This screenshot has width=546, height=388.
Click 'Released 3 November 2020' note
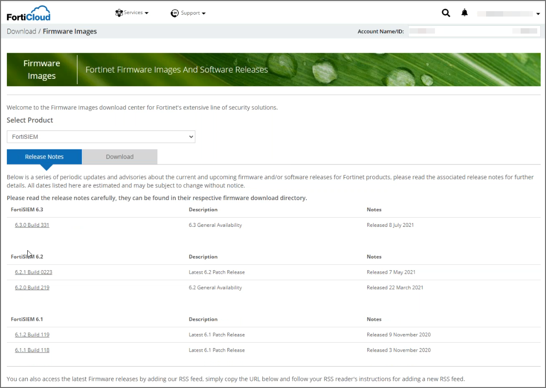click(x=399, y=350)
